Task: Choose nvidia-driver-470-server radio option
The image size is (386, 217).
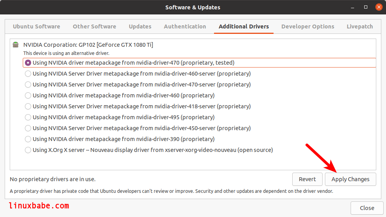Action: 28,85
